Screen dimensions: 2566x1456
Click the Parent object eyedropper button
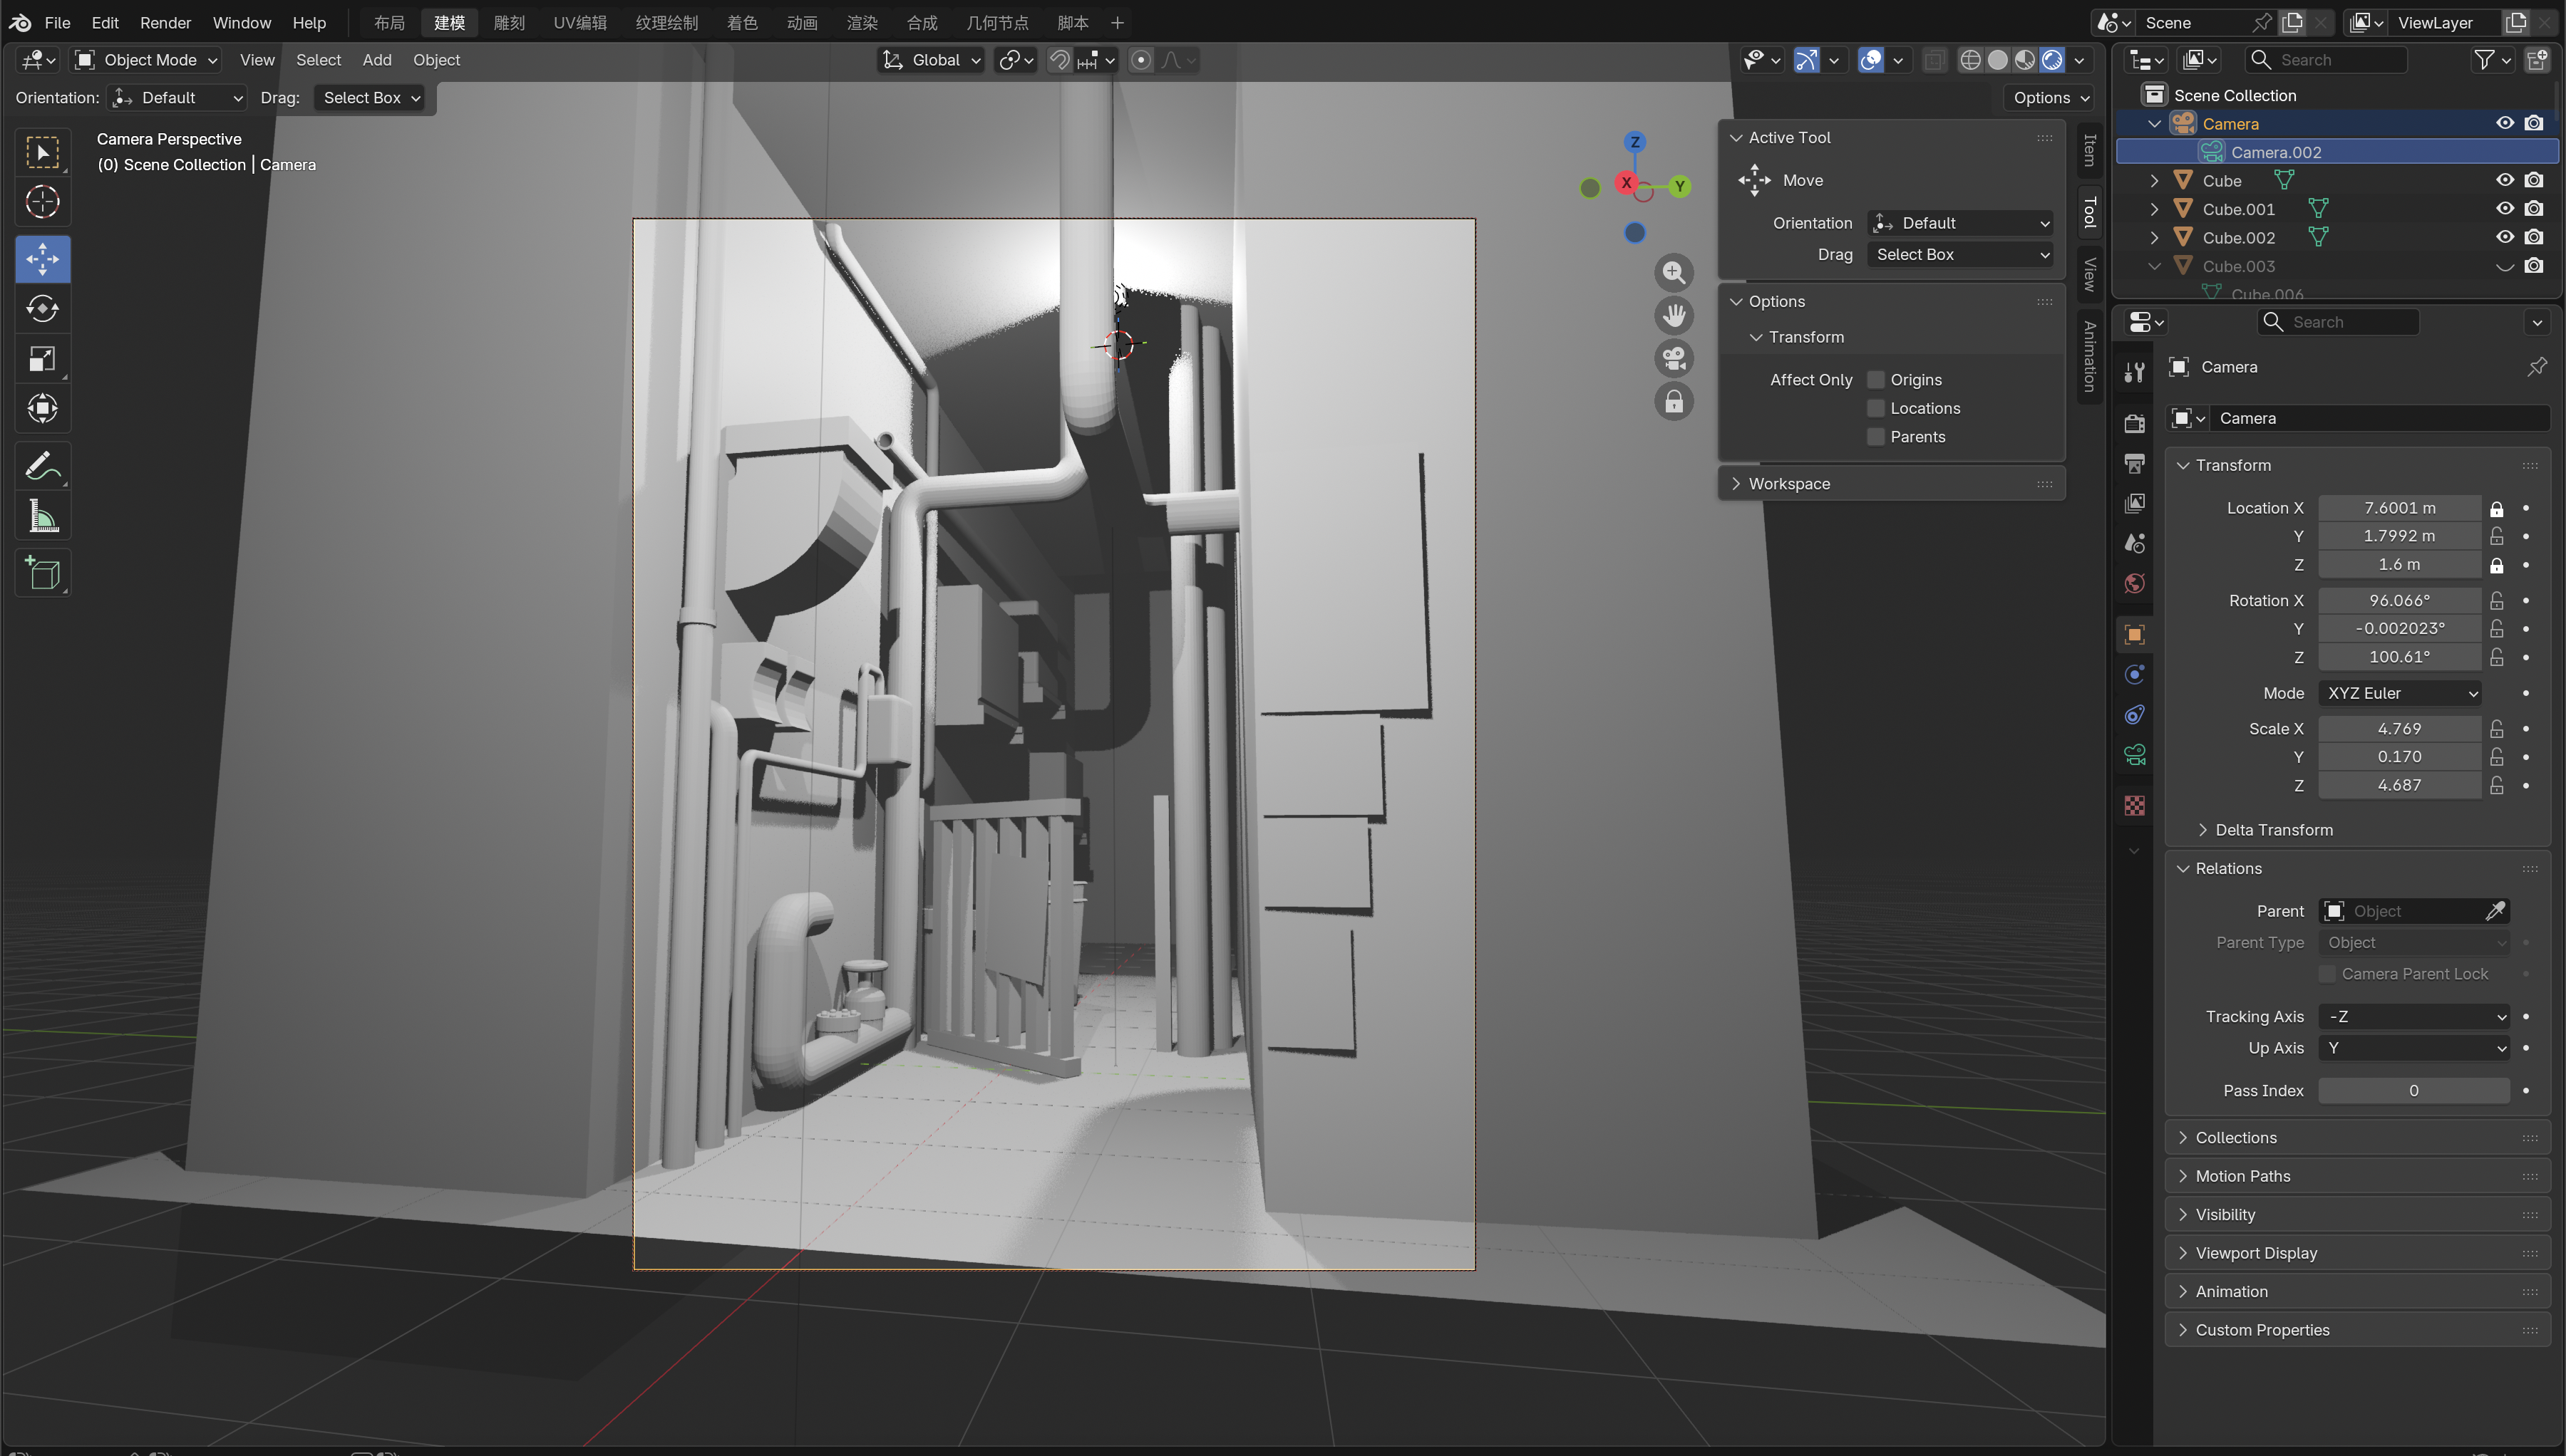click(x=2496, y=911)
